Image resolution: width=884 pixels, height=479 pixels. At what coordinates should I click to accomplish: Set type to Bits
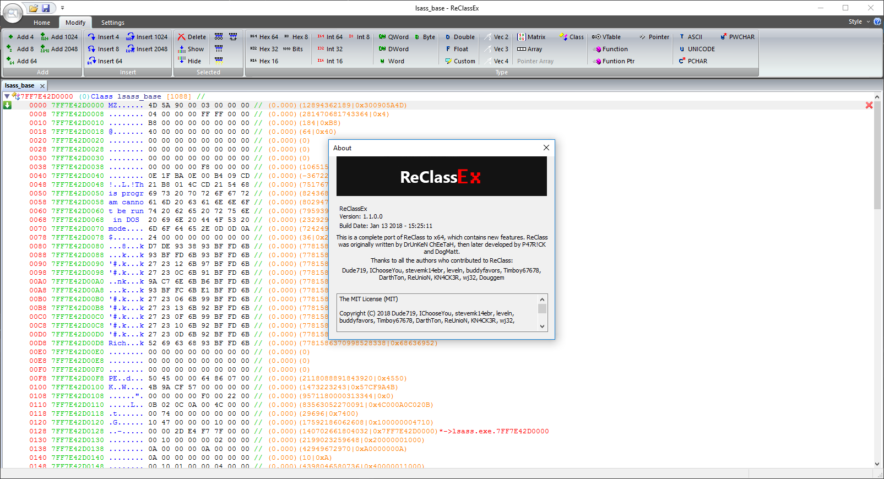point(294,49)
